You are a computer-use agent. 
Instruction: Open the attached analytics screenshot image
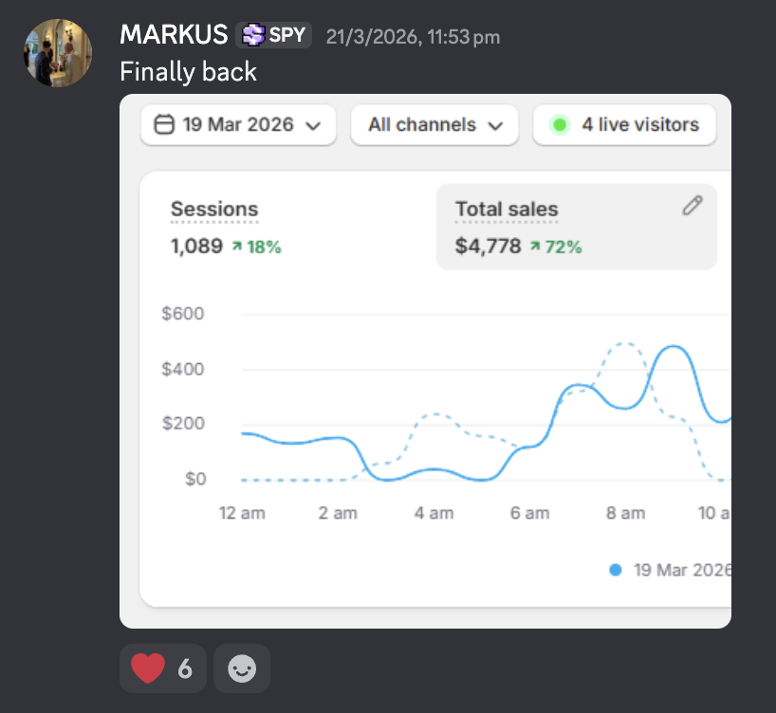(x=425, y=361)
